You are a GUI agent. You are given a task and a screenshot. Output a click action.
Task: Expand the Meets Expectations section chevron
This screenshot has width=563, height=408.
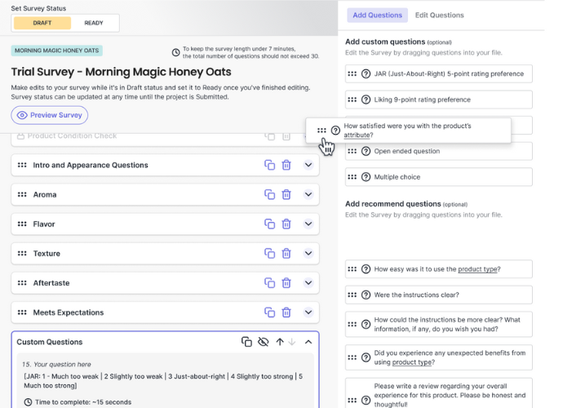coord(308,313)
